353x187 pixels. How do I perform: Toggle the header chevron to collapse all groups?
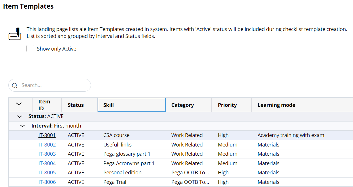[x=19, y=104]
